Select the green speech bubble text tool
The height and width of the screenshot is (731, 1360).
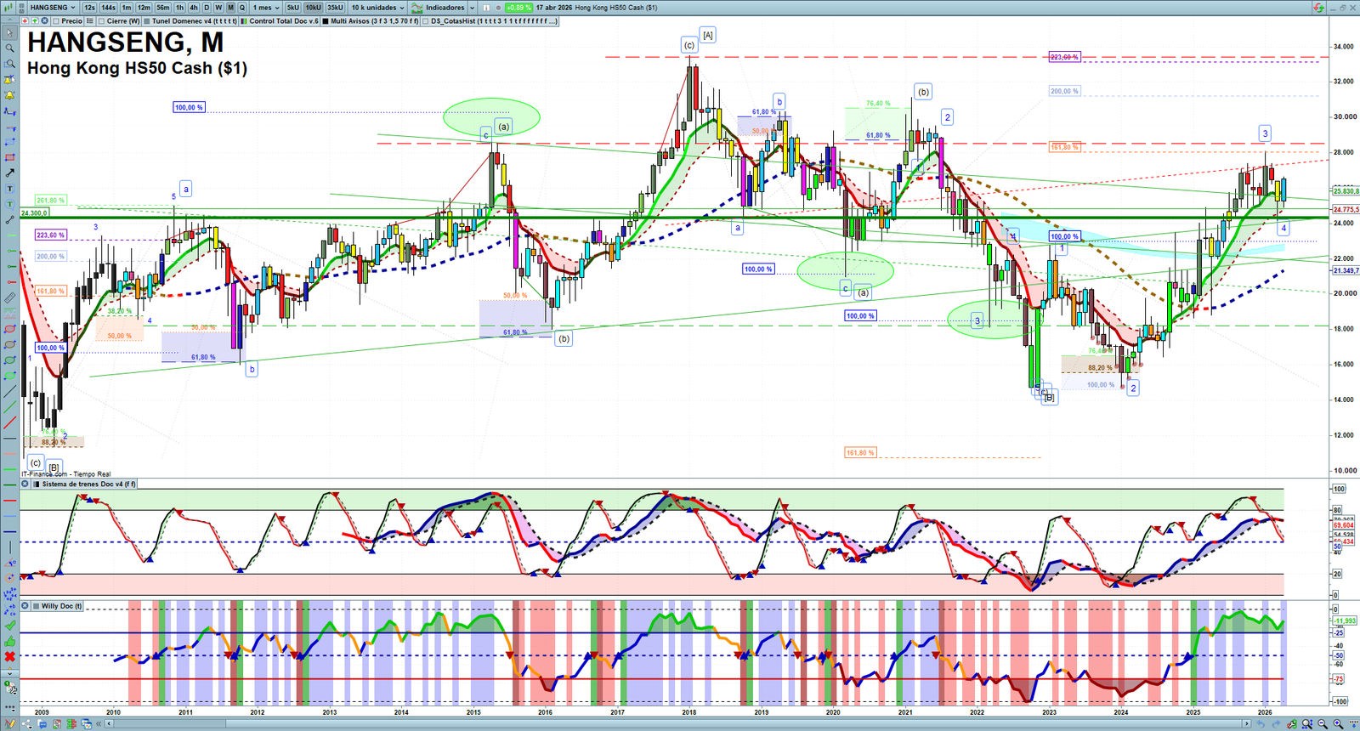point(9,204)
